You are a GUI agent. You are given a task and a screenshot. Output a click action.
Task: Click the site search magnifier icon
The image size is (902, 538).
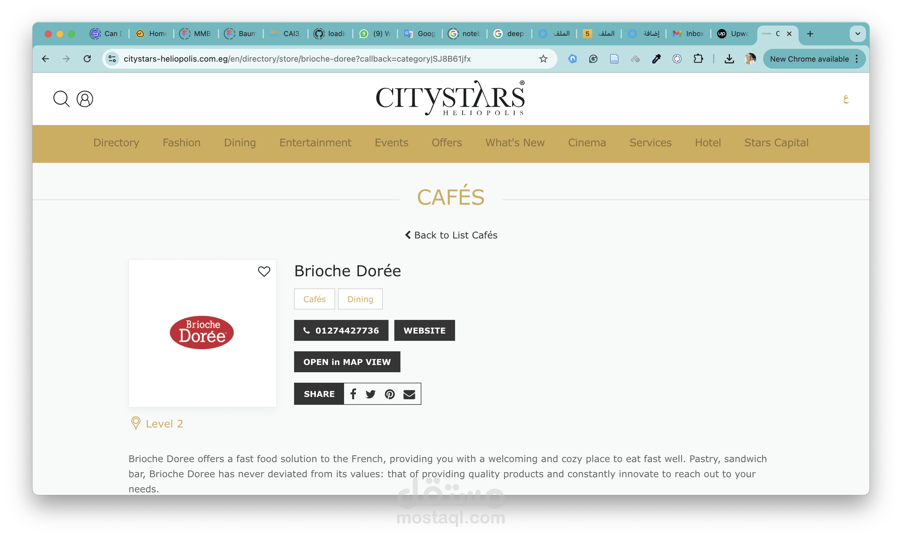[x=61, y=99]
